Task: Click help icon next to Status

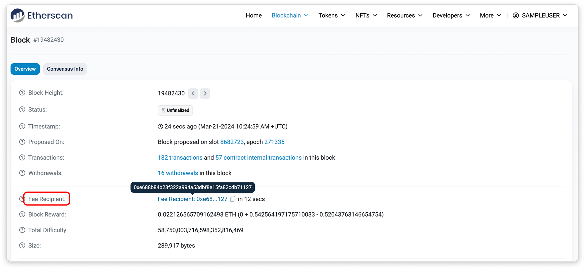Action: 22,110
